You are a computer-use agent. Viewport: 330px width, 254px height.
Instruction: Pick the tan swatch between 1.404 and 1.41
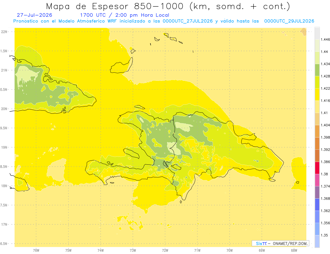[x=317, y=119]
